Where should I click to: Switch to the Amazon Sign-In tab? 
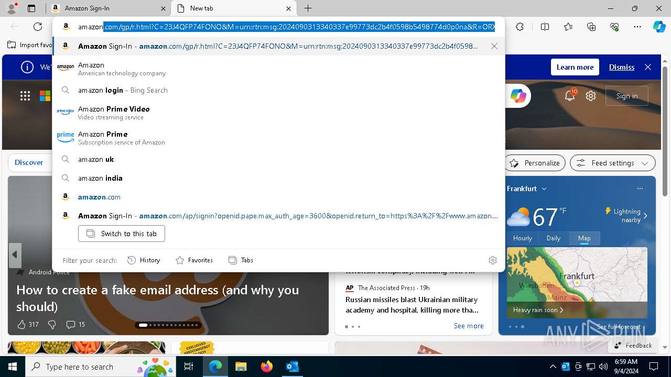click(x=108, y=8)
